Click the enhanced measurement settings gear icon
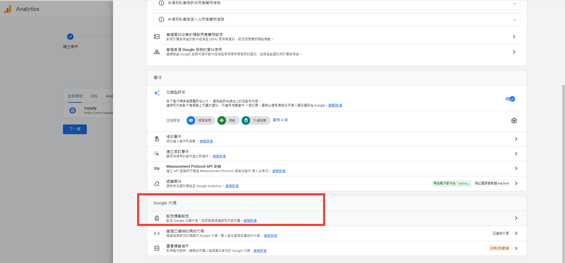The width and height of the screenshot is (565, 263). click(514, 121)
